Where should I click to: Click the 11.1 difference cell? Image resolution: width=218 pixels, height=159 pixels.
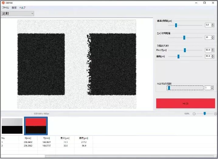pos(66,142)
